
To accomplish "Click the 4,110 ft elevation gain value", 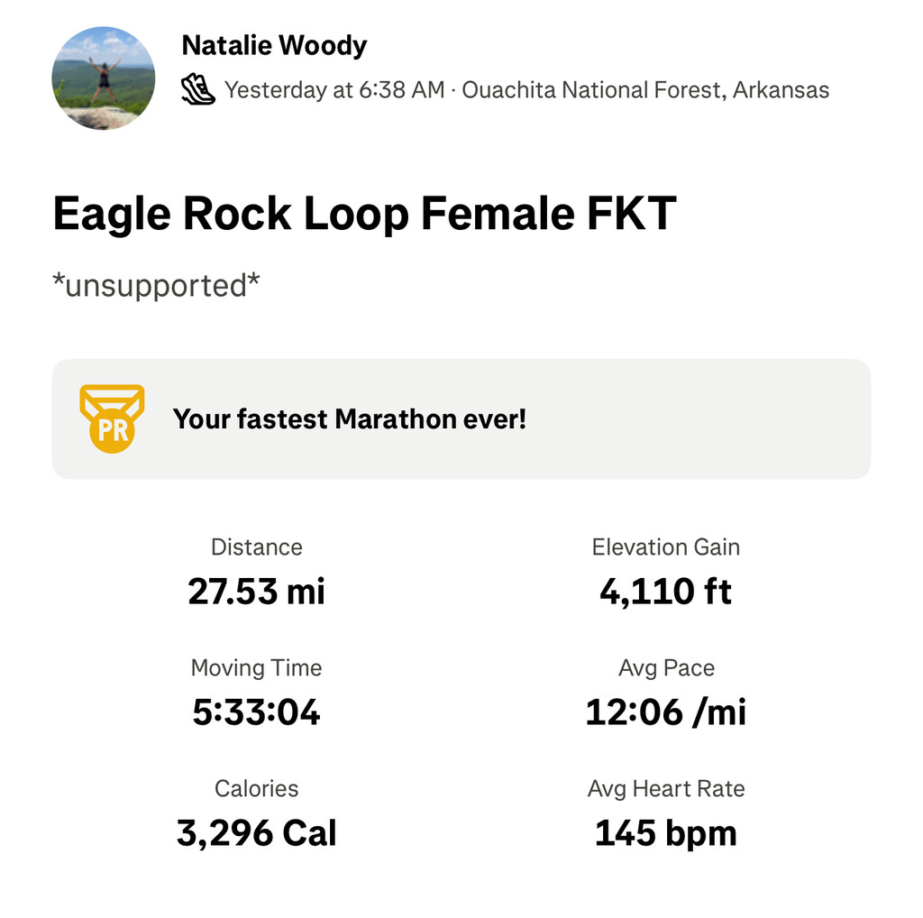I will tap(666, 592).
